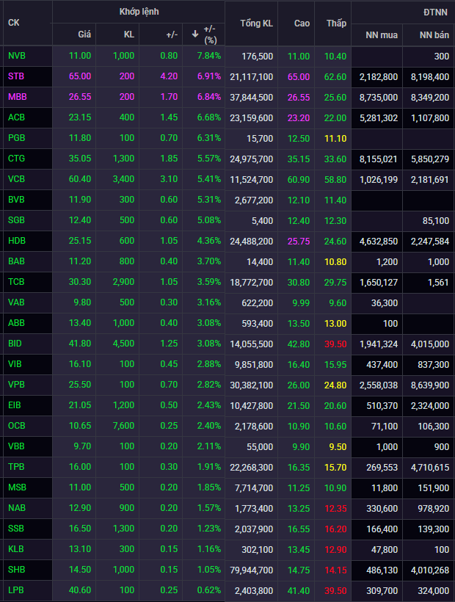Viewport: 455px width, 602px height.
Task: Open the NVB stock symbol
Action: (x=16, y=56)
